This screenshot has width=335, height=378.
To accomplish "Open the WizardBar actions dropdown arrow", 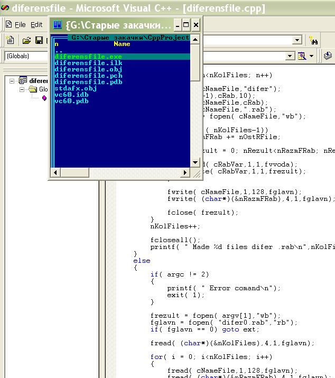I will click(312, 56).
